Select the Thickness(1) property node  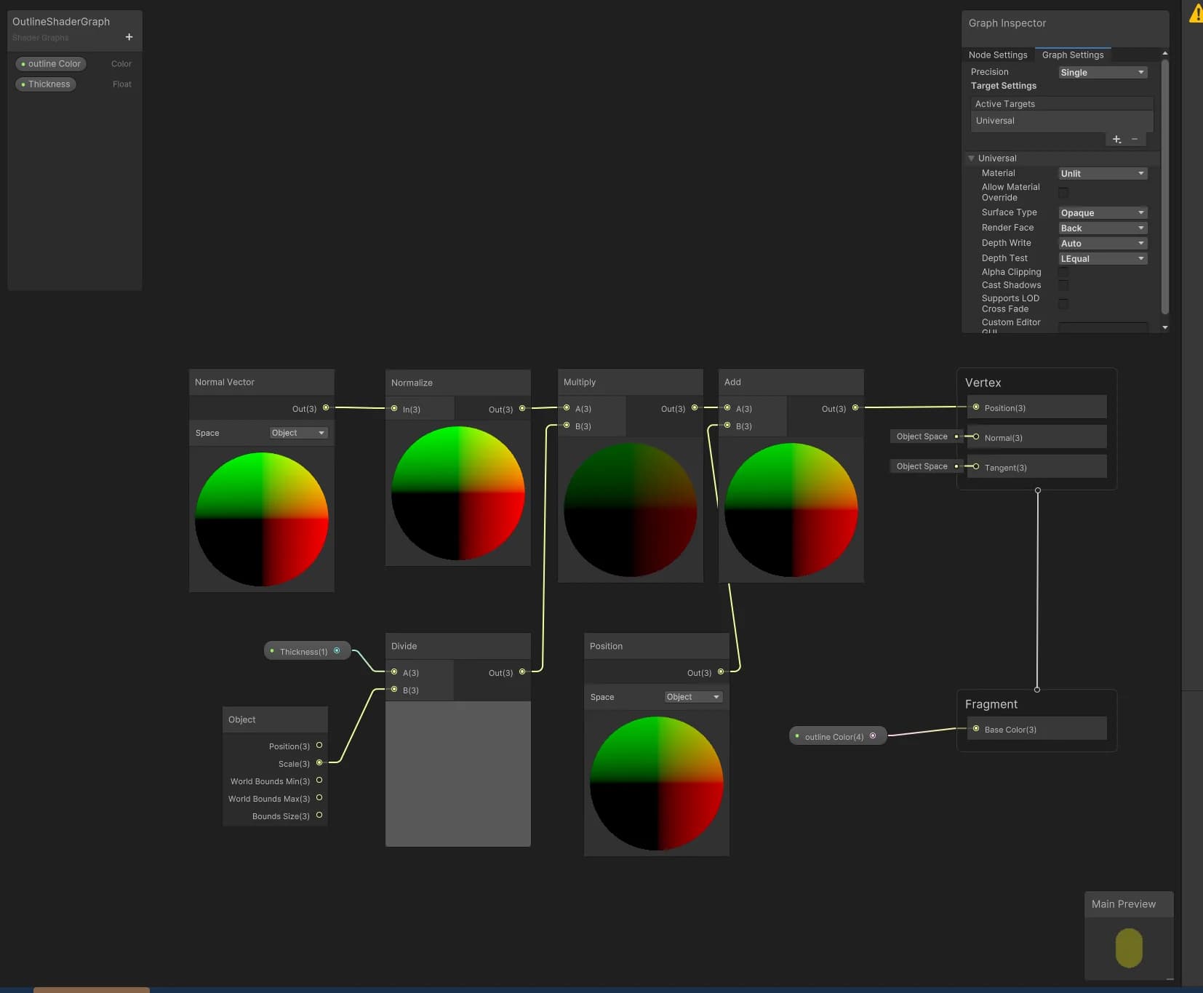coord(307,651)
